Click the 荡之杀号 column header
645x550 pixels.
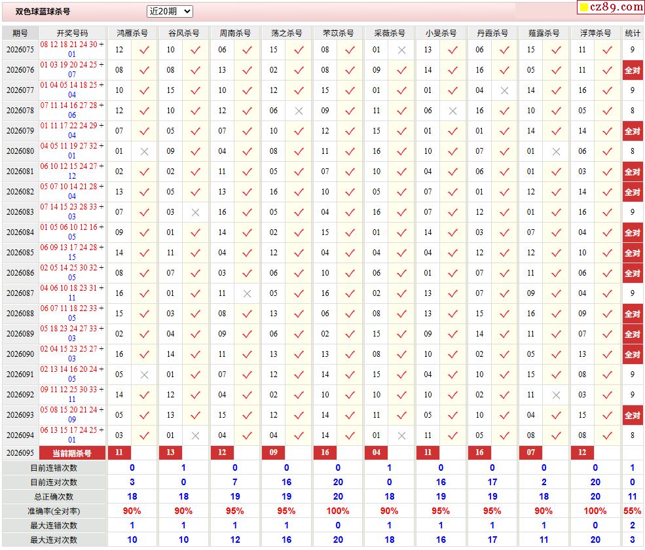tap(286, 33)
